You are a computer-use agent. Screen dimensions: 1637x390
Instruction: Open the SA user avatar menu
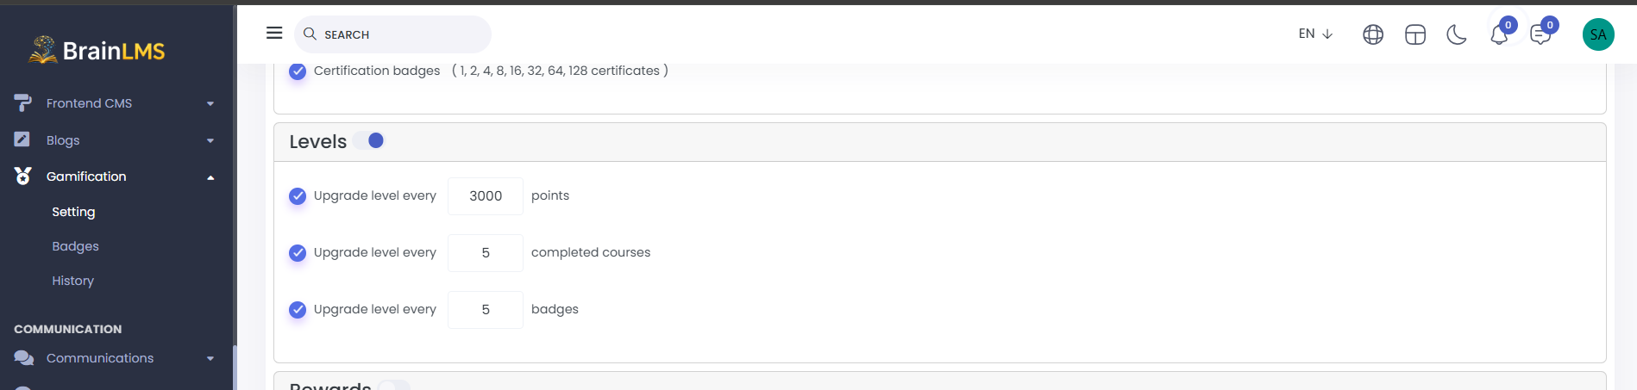coord(1598,34)
